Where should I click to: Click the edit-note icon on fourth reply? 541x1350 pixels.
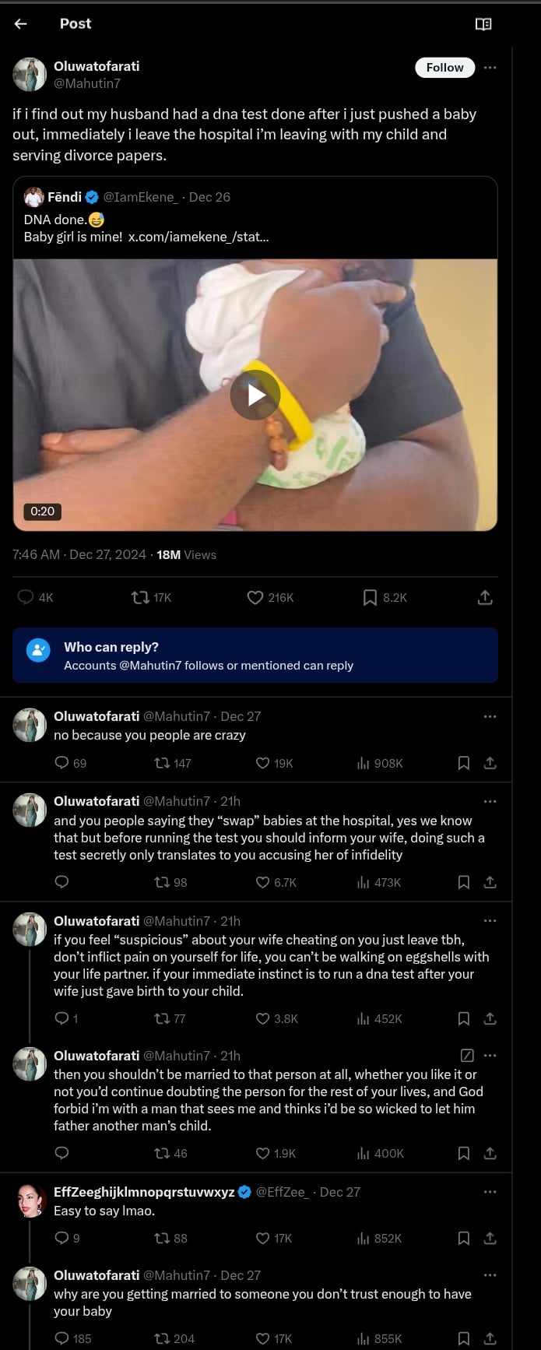467,1056
